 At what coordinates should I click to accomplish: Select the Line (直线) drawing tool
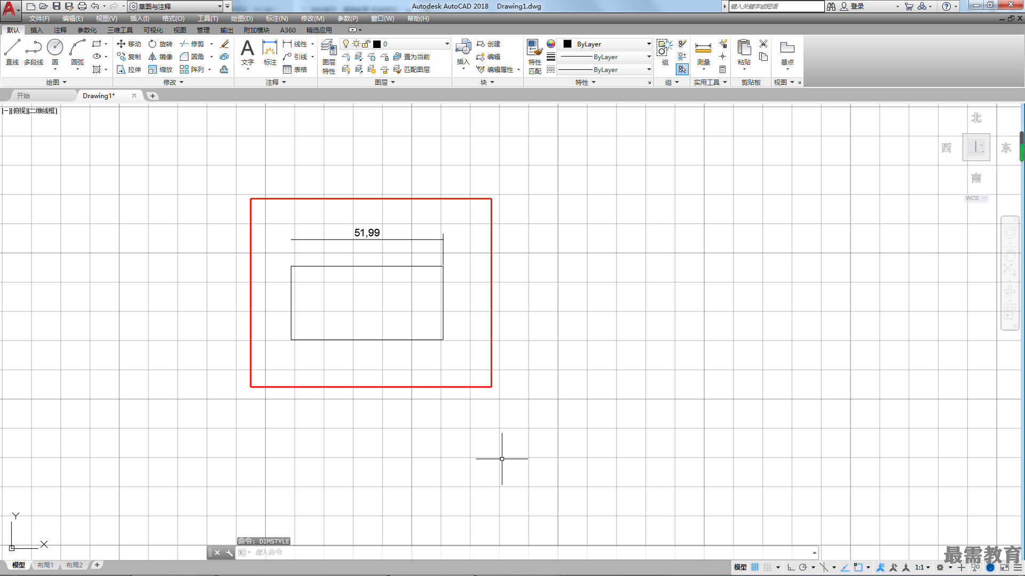tap(12, 52)
